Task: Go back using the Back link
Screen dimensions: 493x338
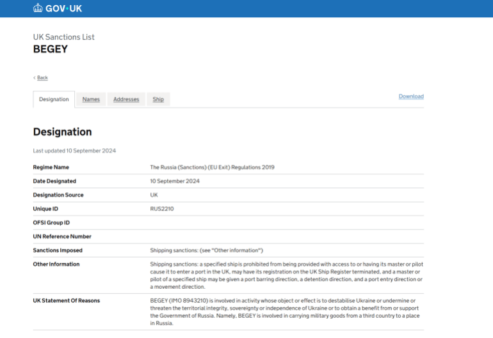Action: coord(42,77)
